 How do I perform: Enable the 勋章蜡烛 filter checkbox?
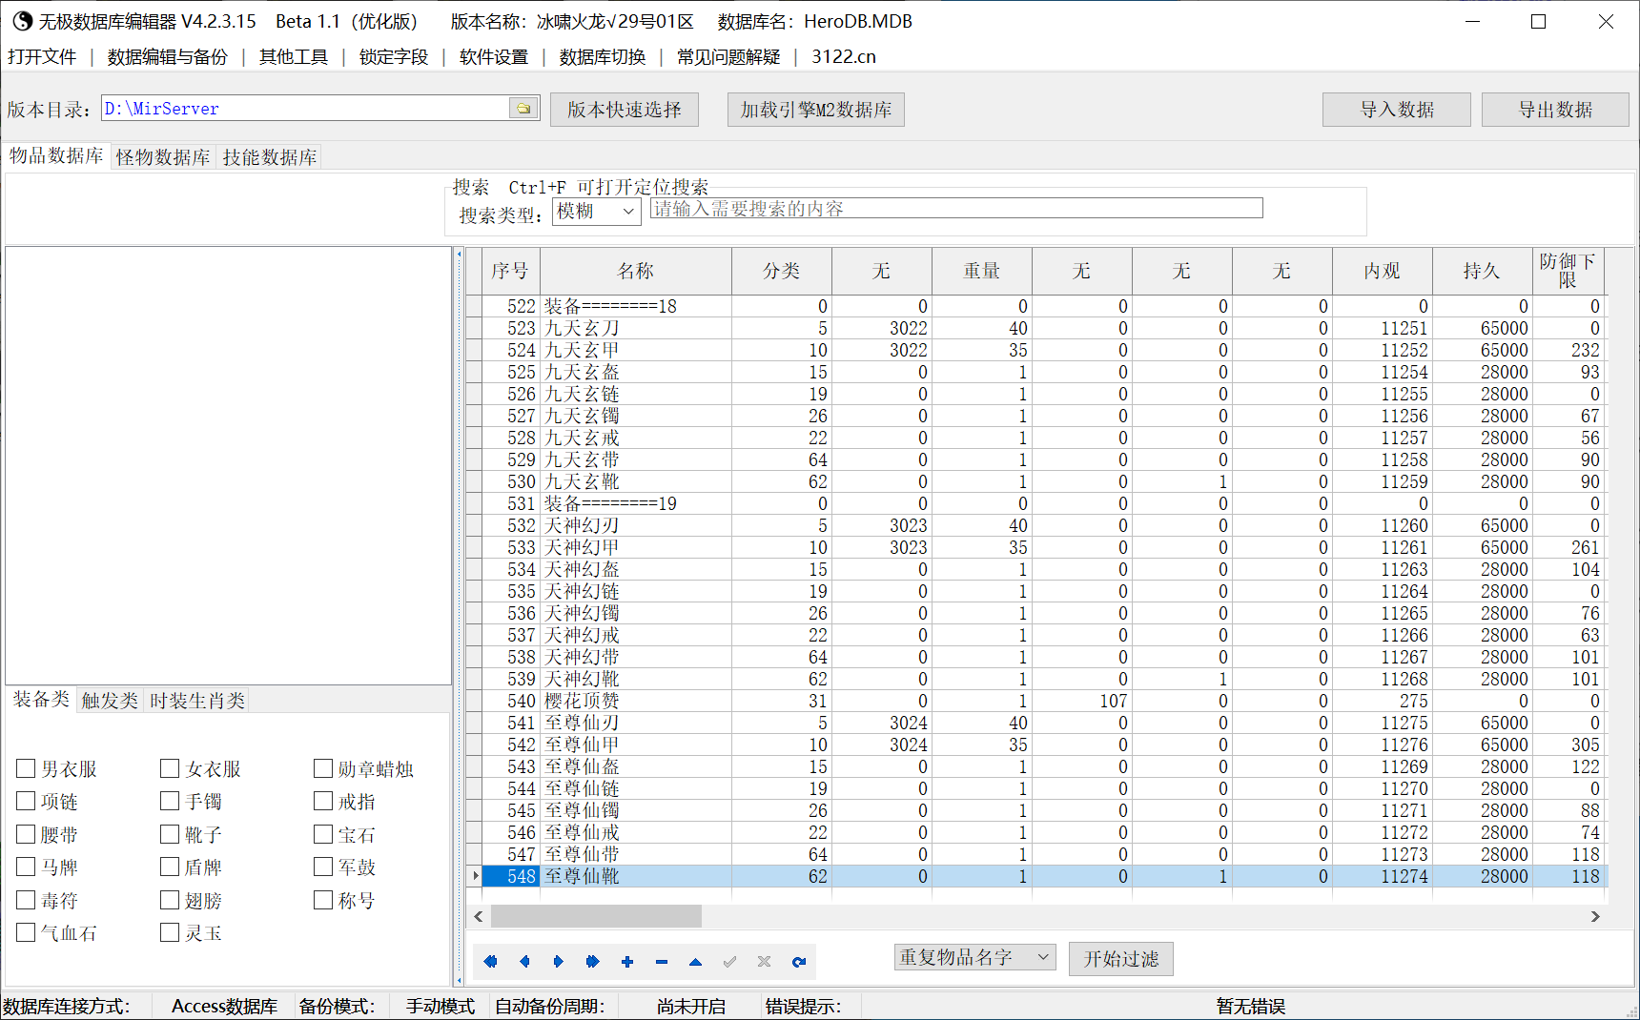[x=323, y=768]
